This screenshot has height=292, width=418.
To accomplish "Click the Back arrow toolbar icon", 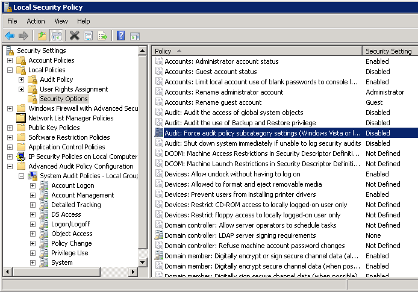I will tap(10, 36).
